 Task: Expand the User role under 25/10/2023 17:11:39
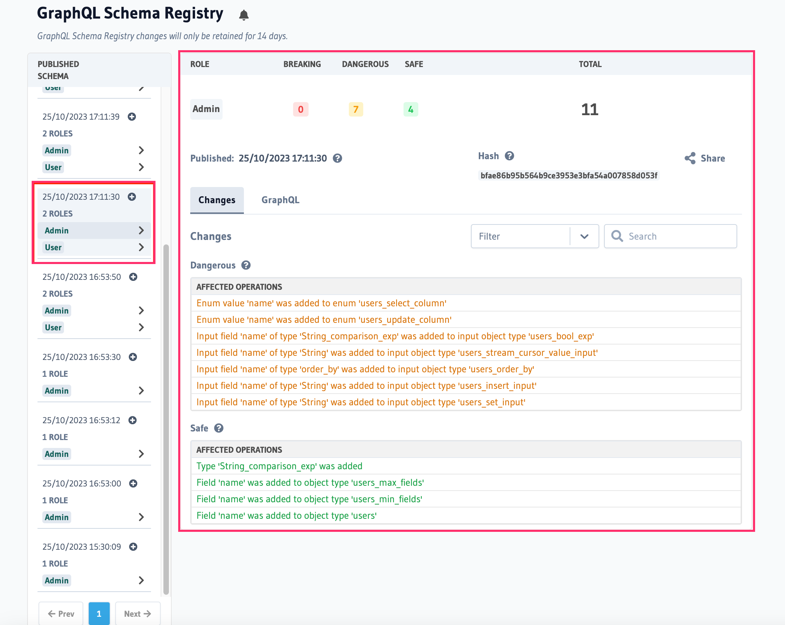141,167
